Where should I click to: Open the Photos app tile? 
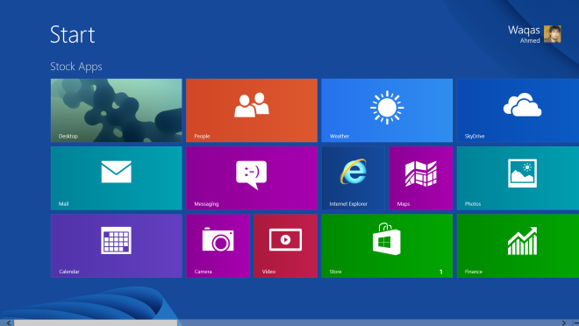[x=518, y=178]
